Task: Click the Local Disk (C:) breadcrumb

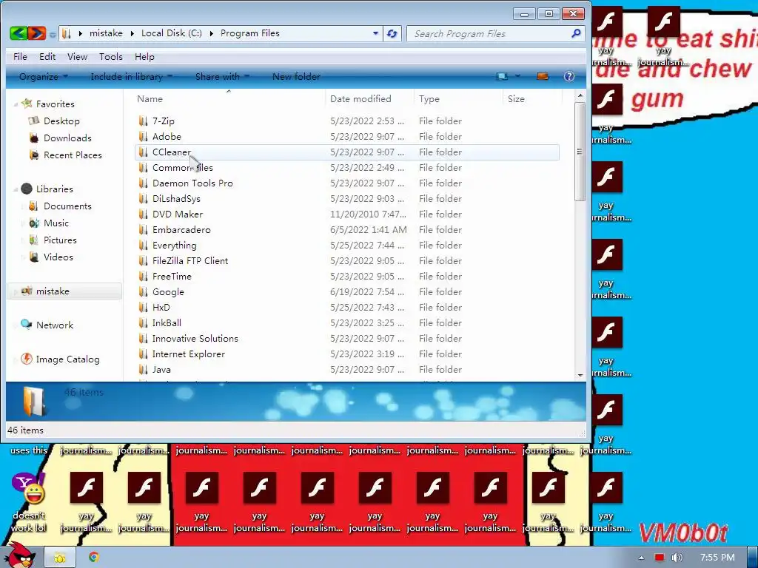Action: (172, 33)
